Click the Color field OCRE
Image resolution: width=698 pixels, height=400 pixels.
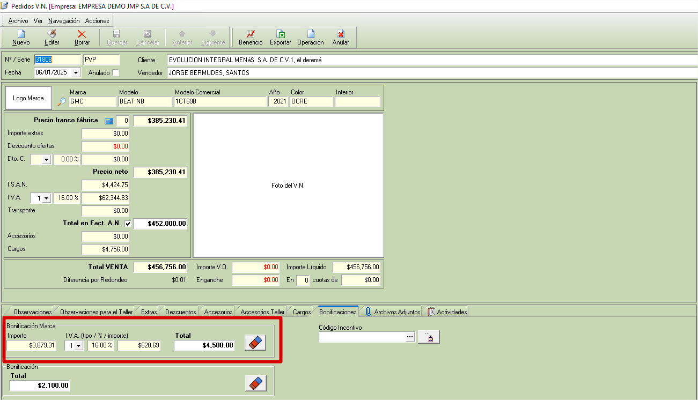click(x=311, y=101)
